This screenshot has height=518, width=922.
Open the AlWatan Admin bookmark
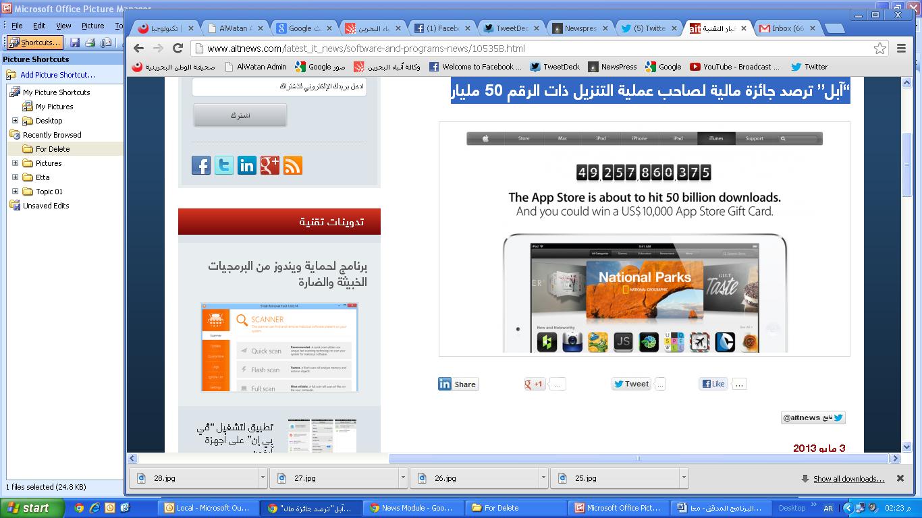pyautogui.click(x=255, y=67)
